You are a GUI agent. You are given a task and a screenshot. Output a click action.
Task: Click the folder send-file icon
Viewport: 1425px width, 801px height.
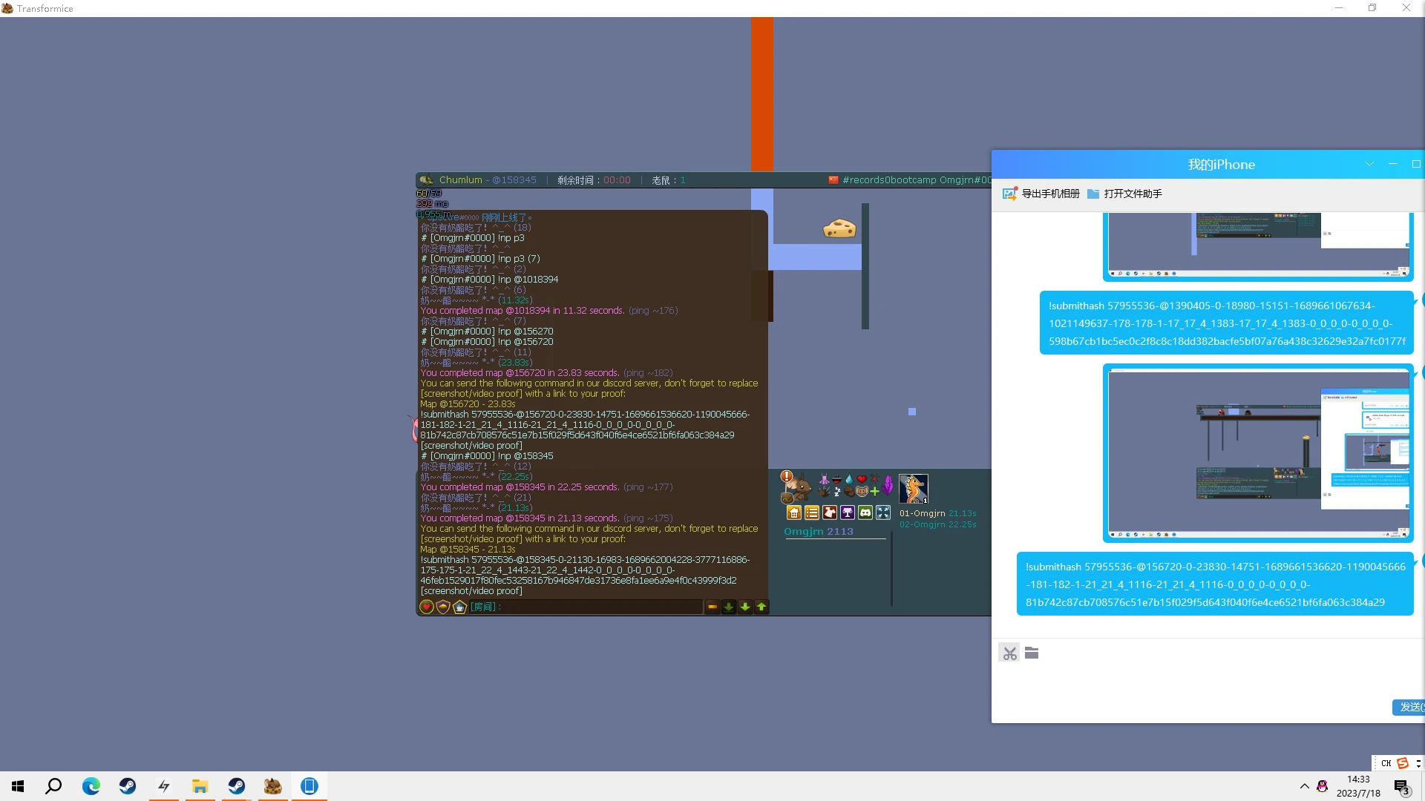pos(1032,653)
